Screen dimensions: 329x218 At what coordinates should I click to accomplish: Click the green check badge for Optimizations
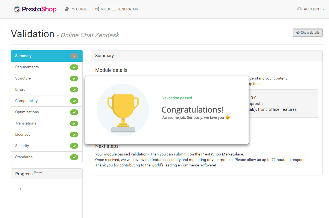pyautogui.click(x=74, y=112)
